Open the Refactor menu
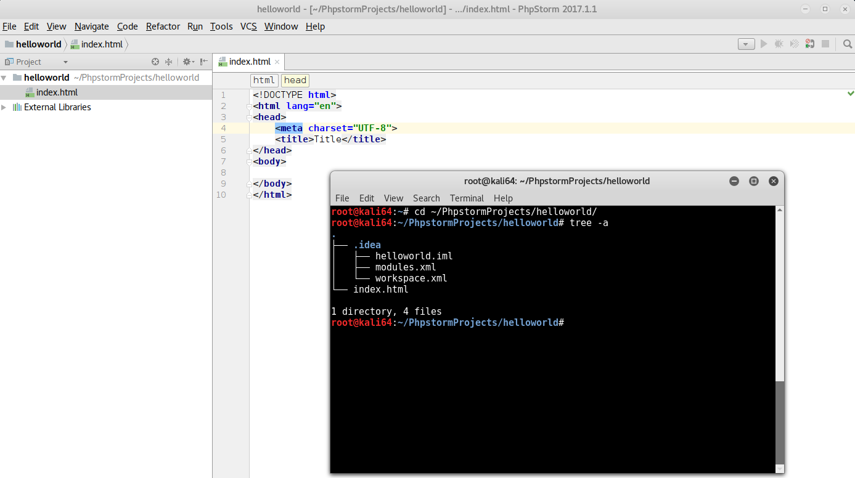The width and height of the screenshot is (855, 478). click(163, 26)
